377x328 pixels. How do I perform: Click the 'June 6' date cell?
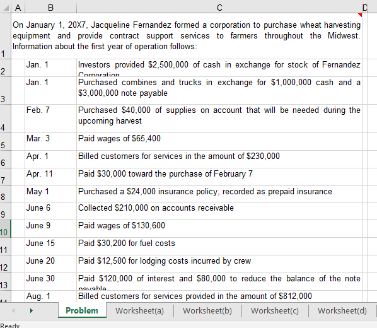click(50, 211)
